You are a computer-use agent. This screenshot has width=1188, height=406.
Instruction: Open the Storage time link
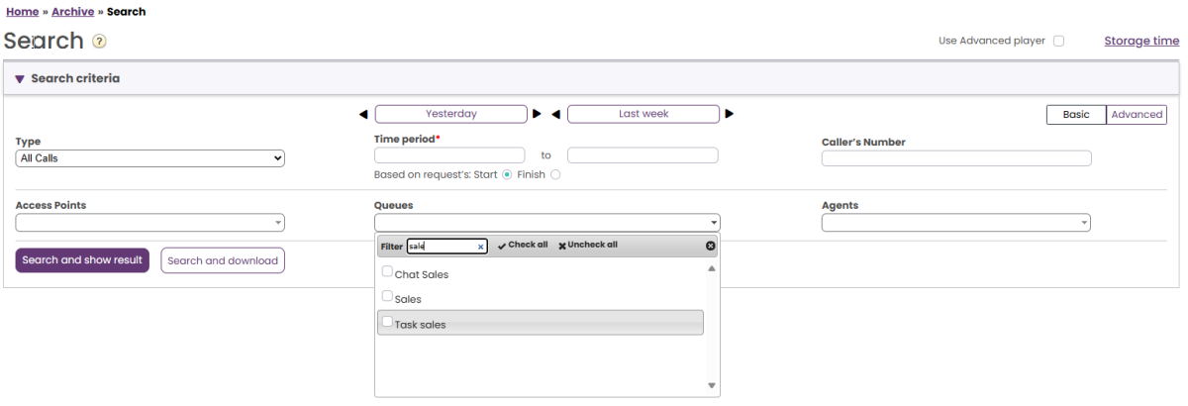coord(1141,42)
